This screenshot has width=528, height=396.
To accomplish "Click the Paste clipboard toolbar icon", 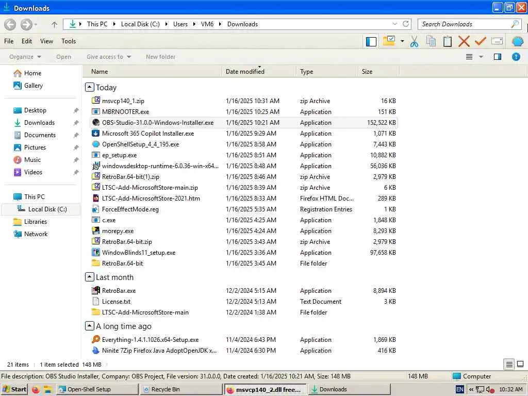I will [x=447, y=41].
